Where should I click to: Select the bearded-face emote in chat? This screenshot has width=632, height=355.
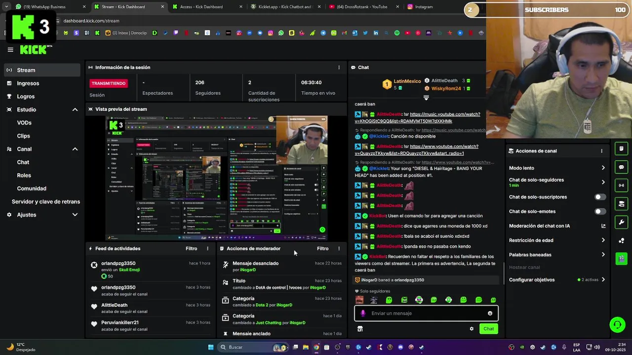tap(359, 300)
